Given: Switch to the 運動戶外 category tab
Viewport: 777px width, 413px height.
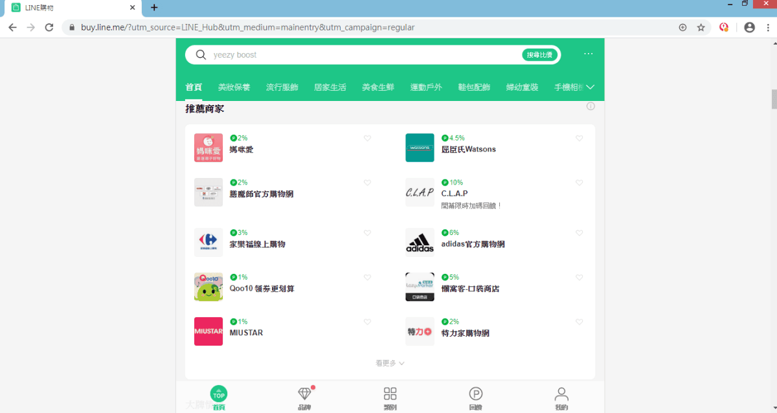Looking at the screenshot, I should pyautogui.click(x=426, y=87).
